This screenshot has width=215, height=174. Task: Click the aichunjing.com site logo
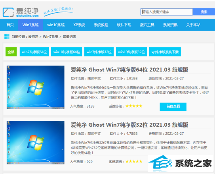point(21,12)
